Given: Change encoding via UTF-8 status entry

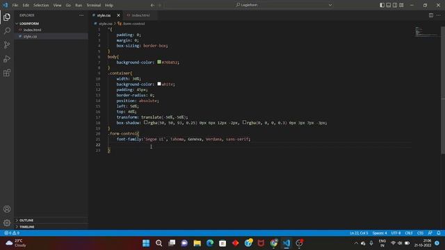Looking at the screenshot, I should [396, 233].
